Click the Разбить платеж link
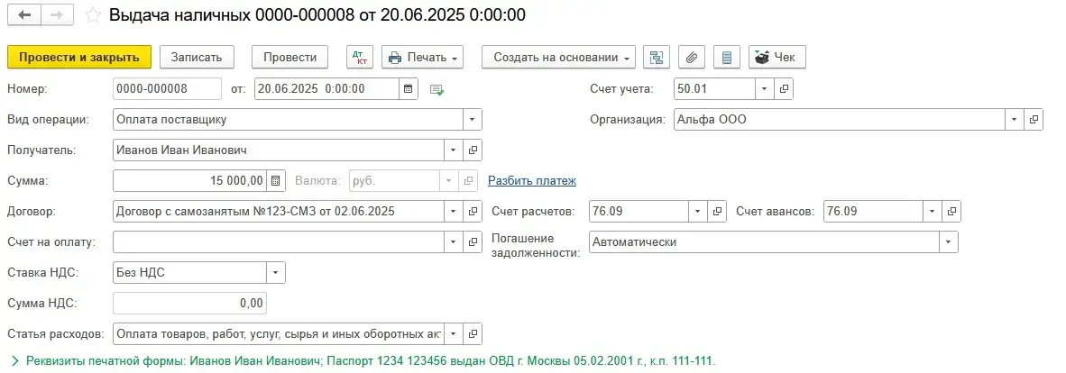 tap(531, 181)
